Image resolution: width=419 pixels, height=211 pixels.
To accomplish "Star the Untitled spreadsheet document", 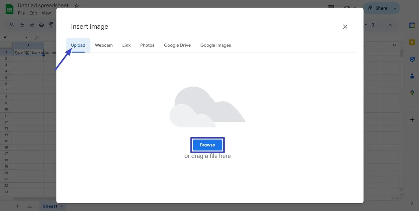I will coord(77,5).
